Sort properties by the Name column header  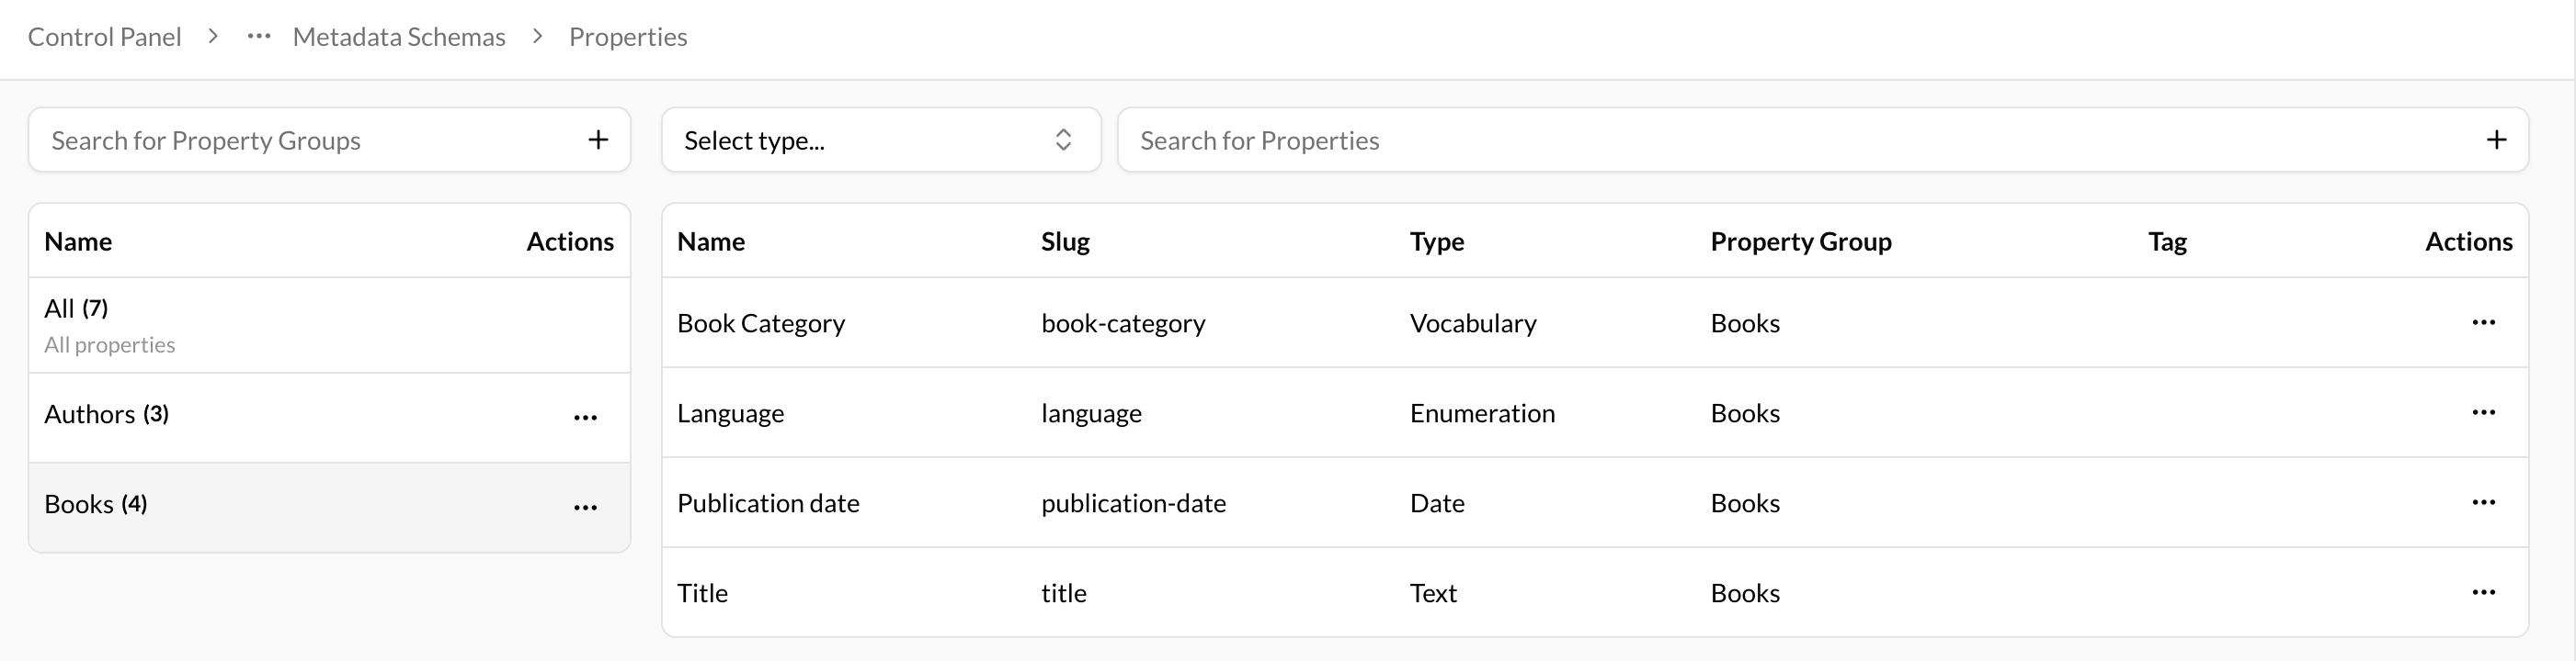710,241
